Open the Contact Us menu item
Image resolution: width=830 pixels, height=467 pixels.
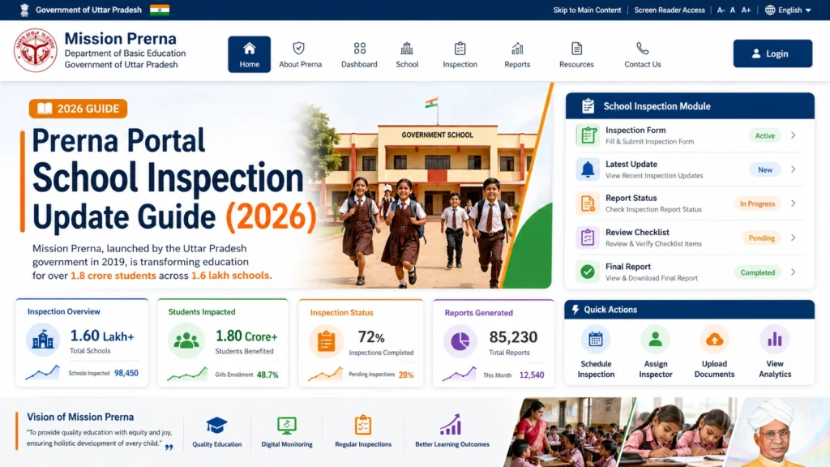pyautogui.click(x=643, y=55)
